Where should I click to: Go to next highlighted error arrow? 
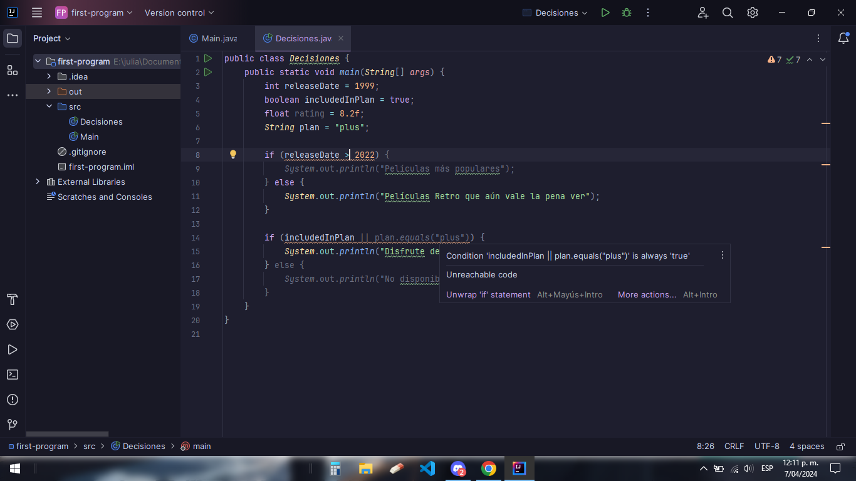[x=823, y=59]
